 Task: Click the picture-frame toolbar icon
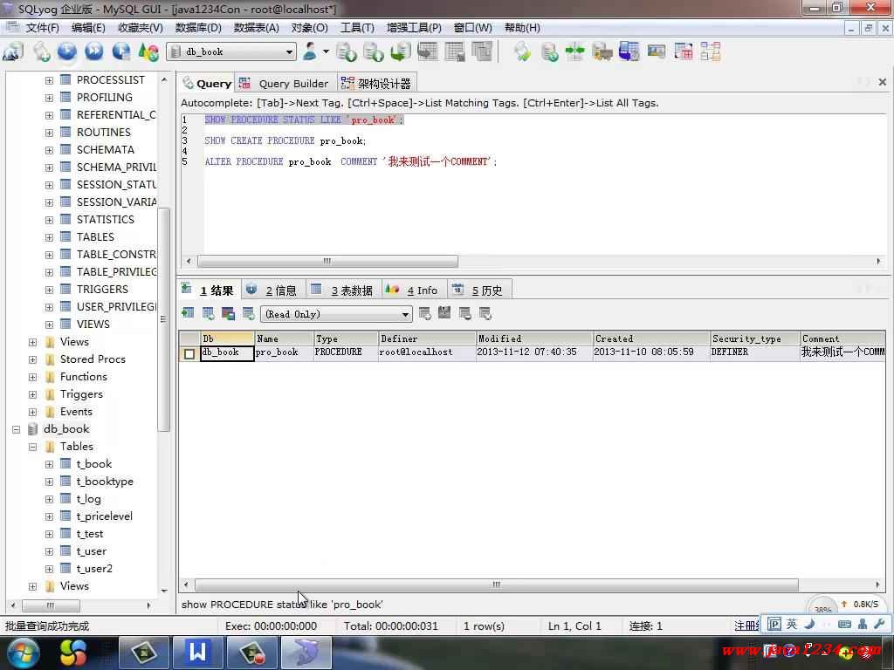click(657, 51)
